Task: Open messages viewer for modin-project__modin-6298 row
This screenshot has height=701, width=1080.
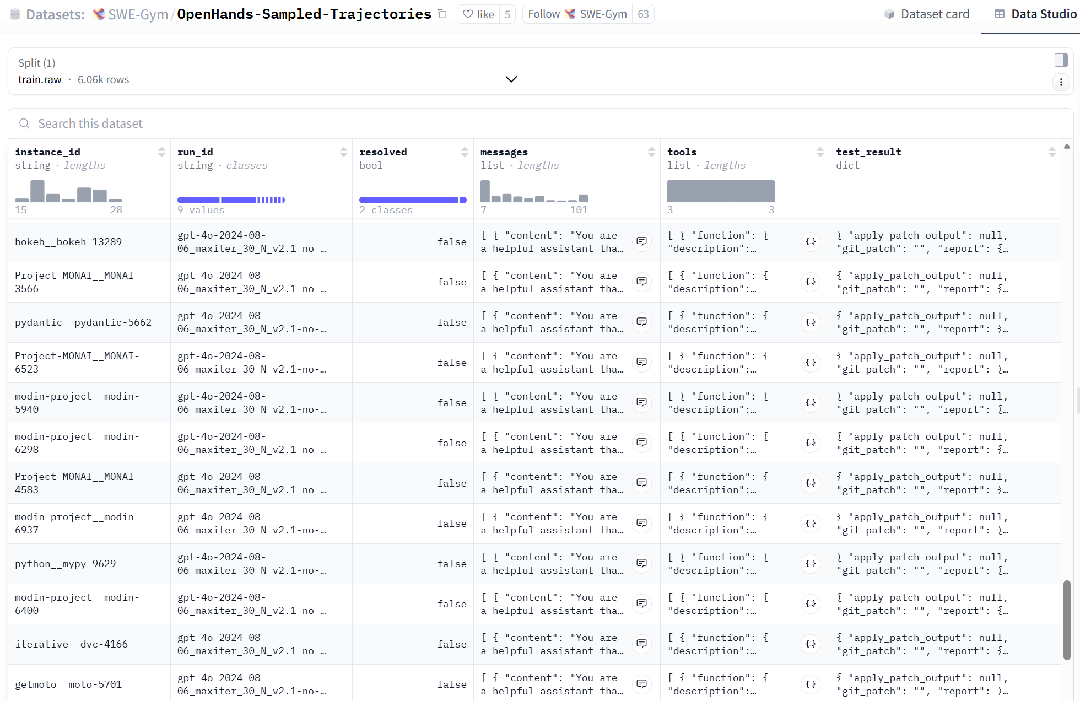Action: click(641, 443)
